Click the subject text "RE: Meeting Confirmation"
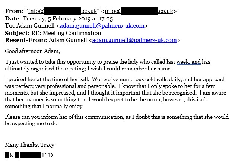 [66, 33]
